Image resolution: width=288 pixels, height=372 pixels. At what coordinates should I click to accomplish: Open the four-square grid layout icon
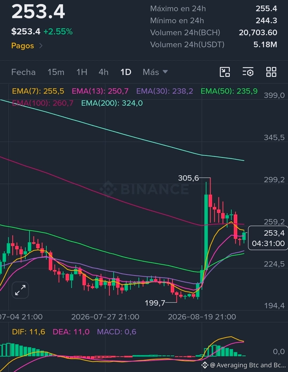click(x=271, y=72)
